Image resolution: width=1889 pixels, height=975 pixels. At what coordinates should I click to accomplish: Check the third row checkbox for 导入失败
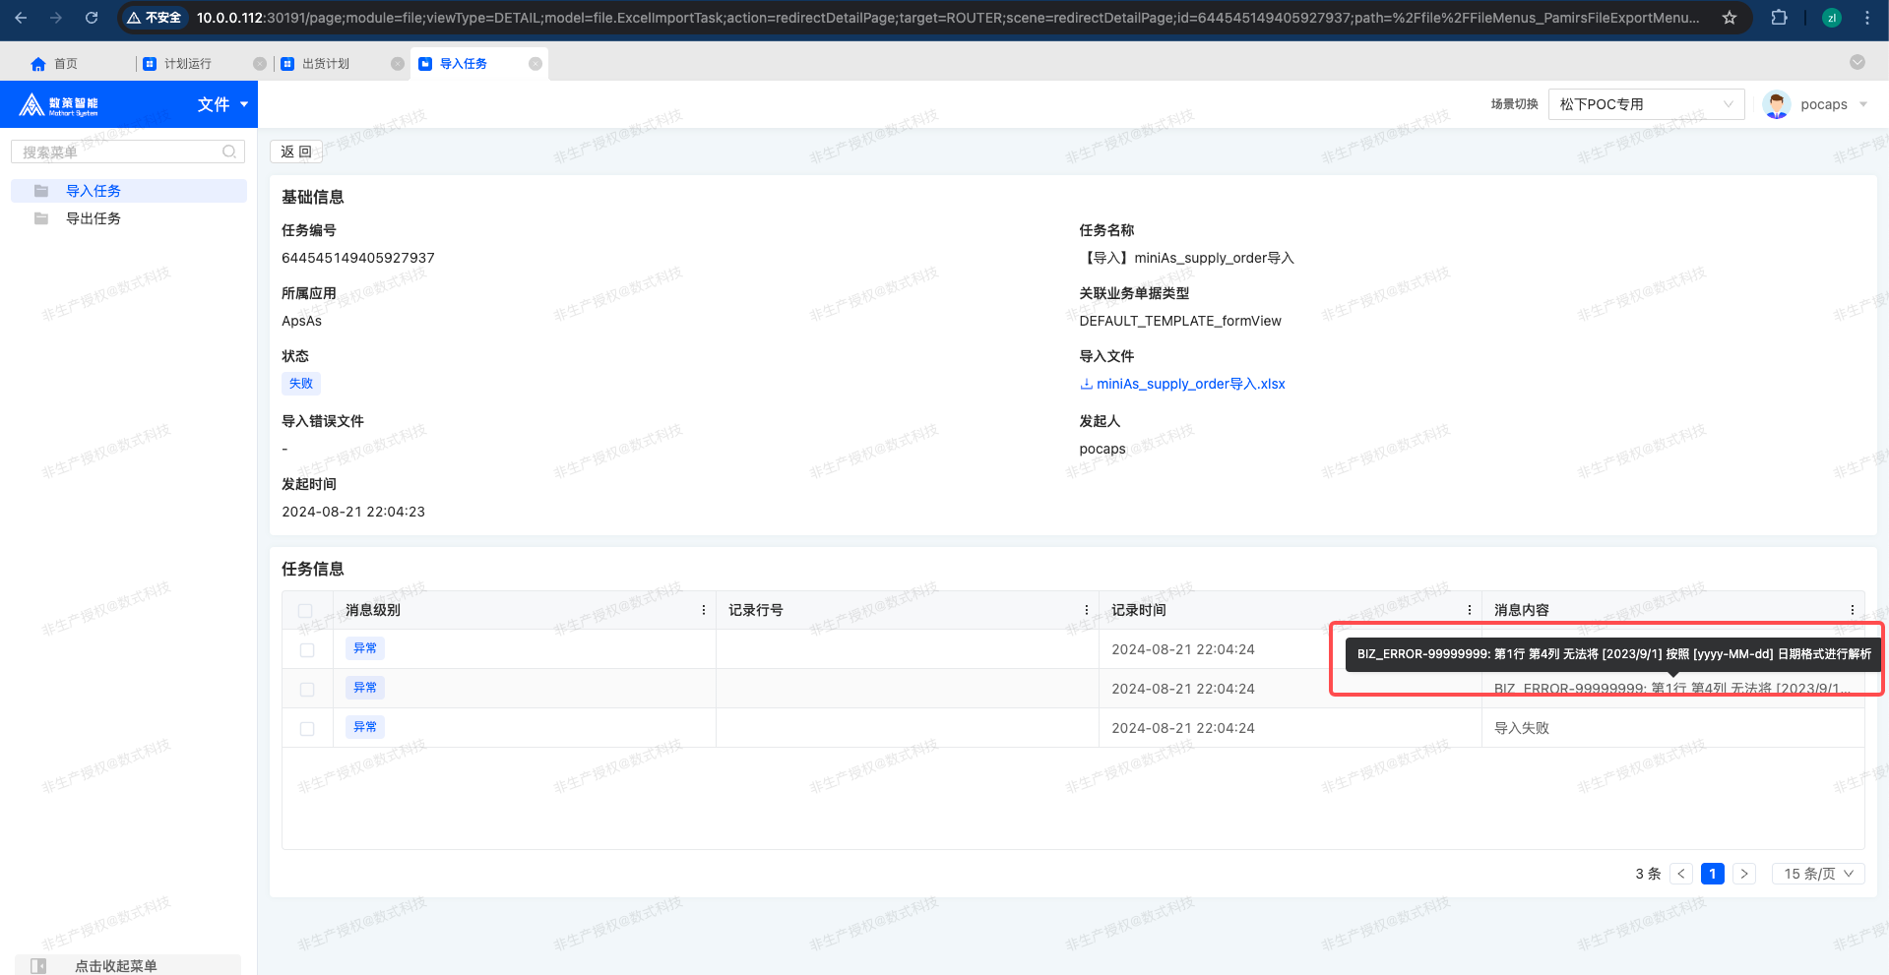(x=307, y=729)
